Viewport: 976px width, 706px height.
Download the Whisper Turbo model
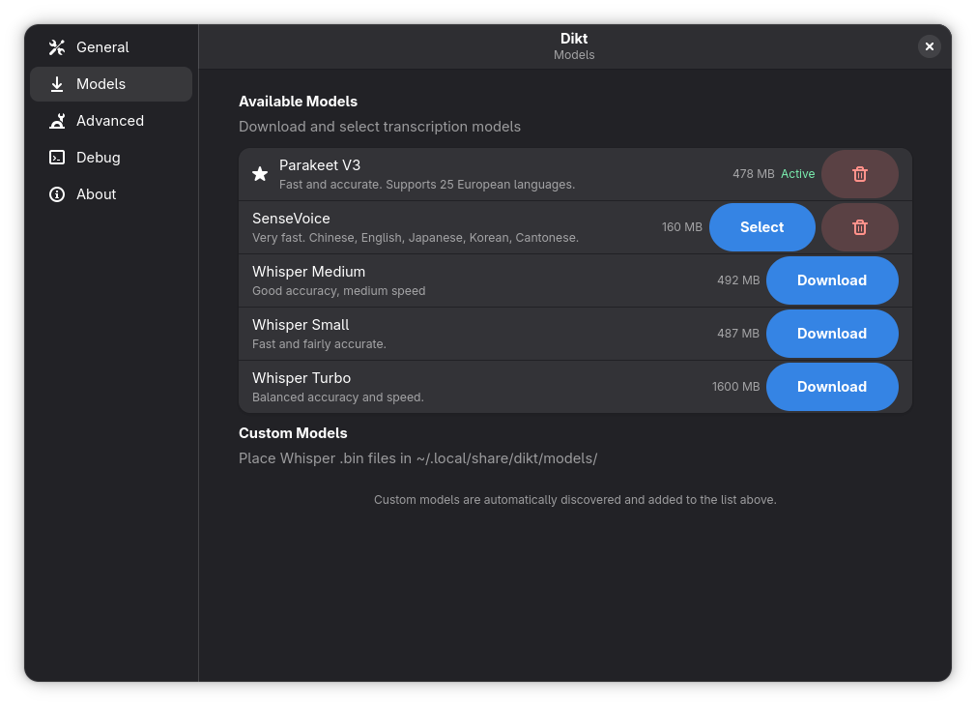click(831, 387)
